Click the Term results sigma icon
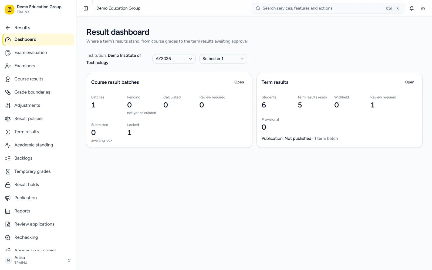 8,132
